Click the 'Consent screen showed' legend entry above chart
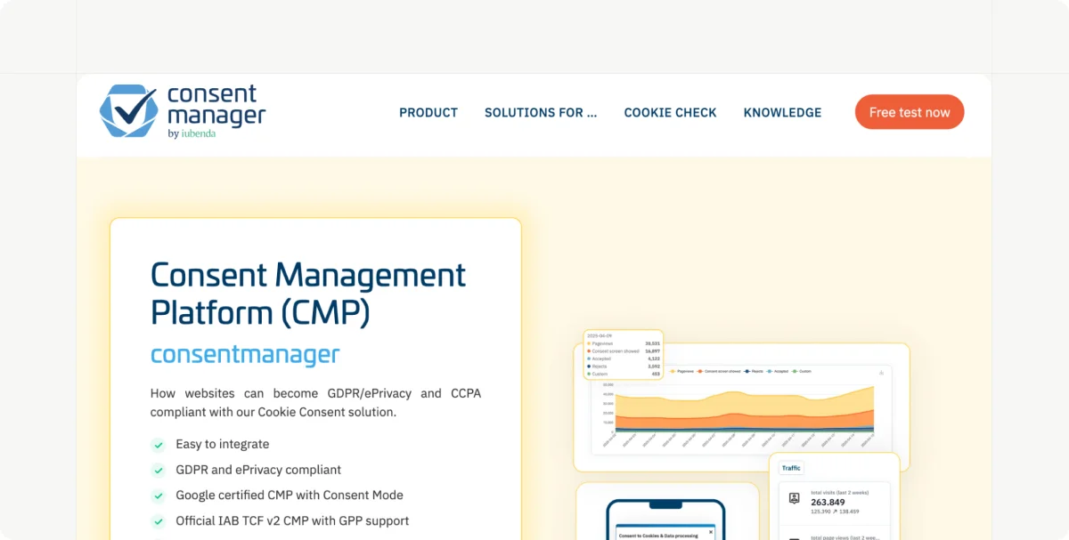This screenshot has width=1069, height=540. (719, 371)
